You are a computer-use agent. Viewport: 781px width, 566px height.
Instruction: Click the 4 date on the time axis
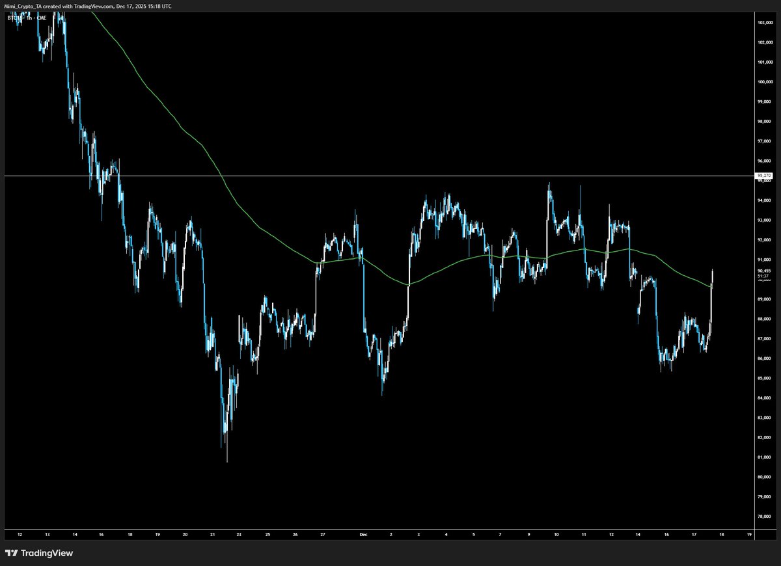446,534
